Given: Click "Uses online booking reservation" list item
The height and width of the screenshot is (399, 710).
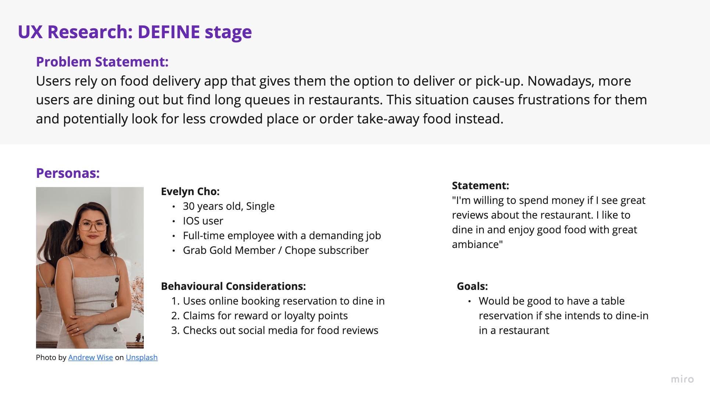Looking at the screenshot, I should (283, 301).
